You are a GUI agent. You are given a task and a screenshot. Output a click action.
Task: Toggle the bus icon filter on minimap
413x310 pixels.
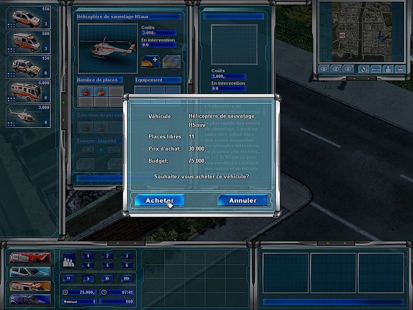pyautogui.click(x=400, y=69)
